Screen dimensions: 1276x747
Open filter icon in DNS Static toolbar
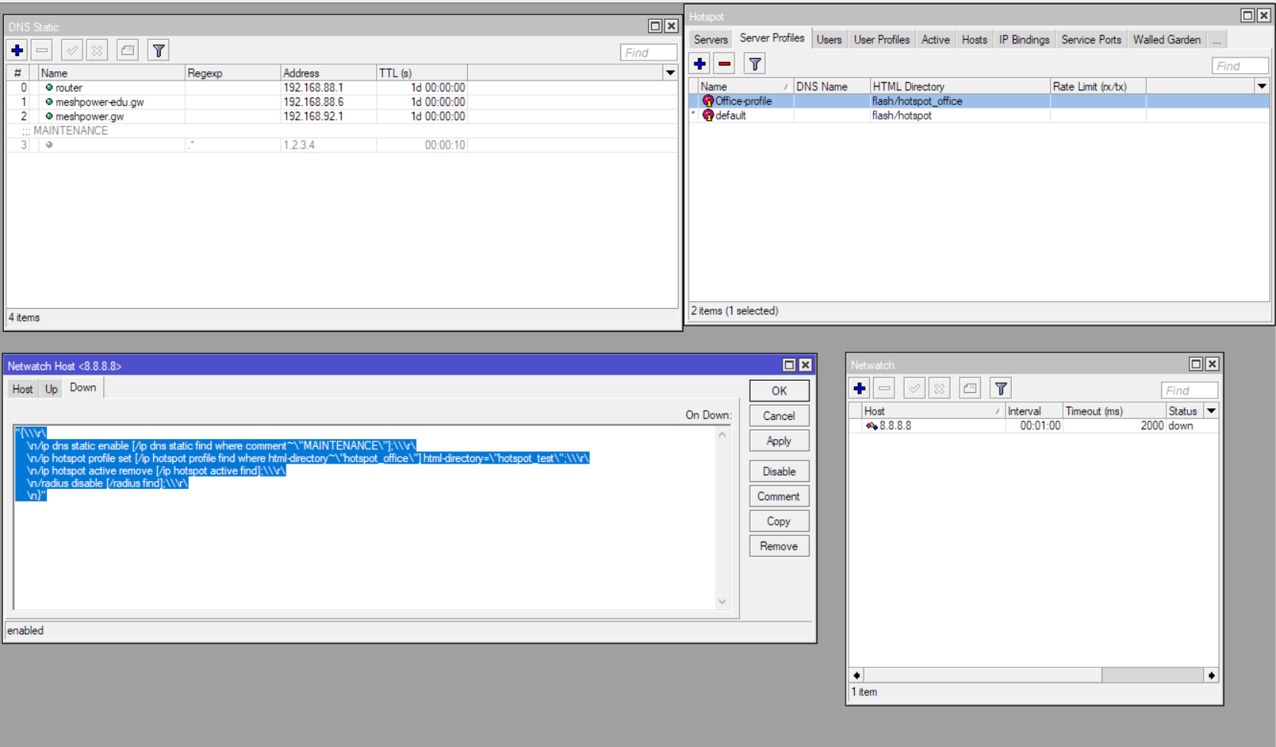[x=159, y=51]
